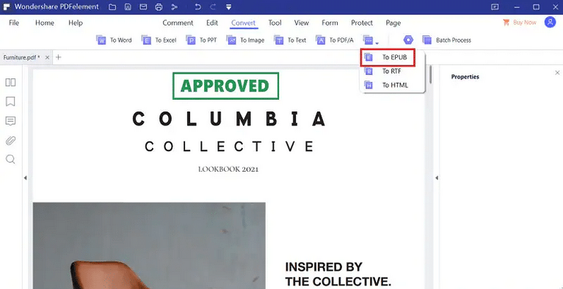Open the feedback icon in title bar

point(495,7)
